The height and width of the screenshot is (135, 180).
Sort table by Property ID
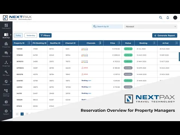point(29,43)
